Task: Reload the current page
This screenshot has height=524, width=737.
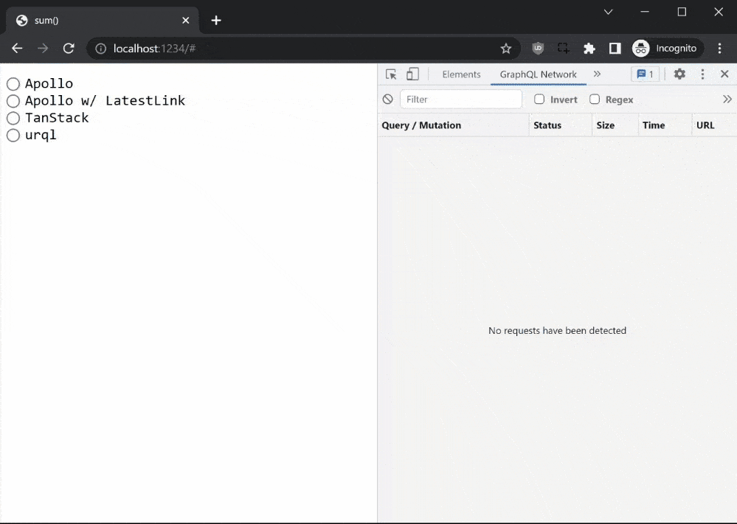Action: tap(69, 49)
